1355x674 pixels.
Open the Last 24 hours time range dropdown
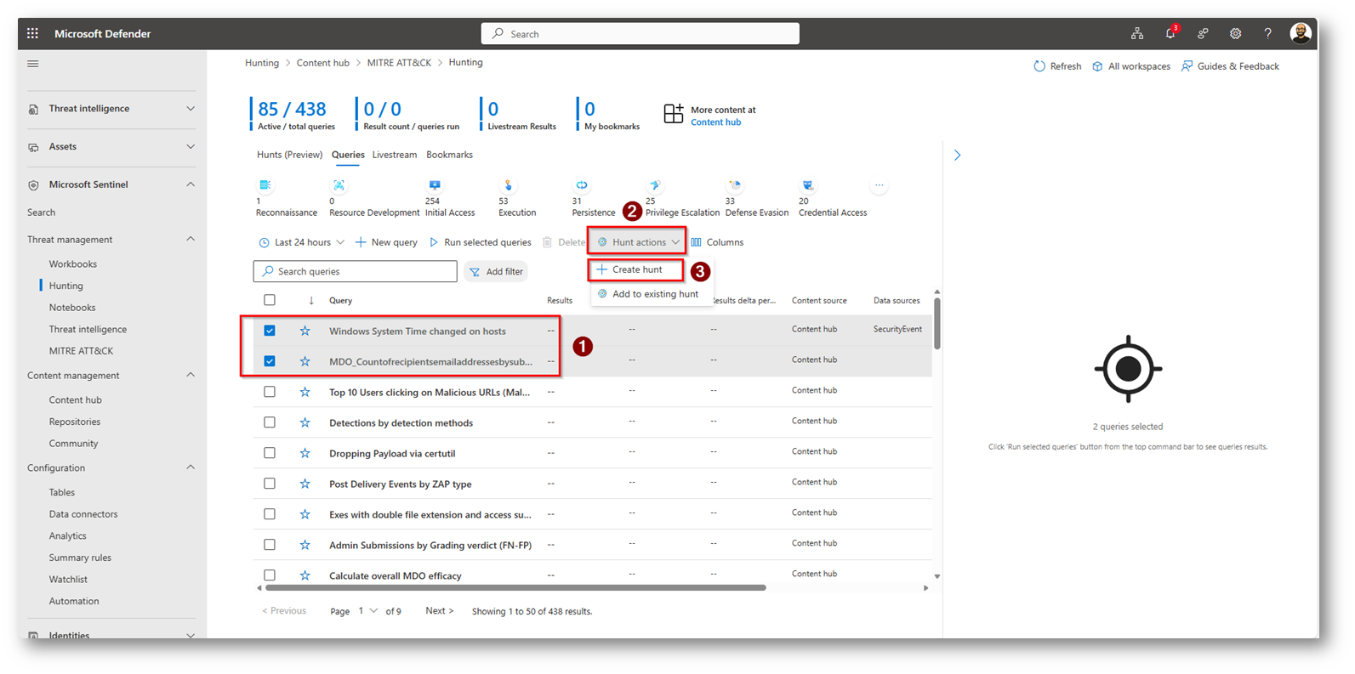(302, 242)
